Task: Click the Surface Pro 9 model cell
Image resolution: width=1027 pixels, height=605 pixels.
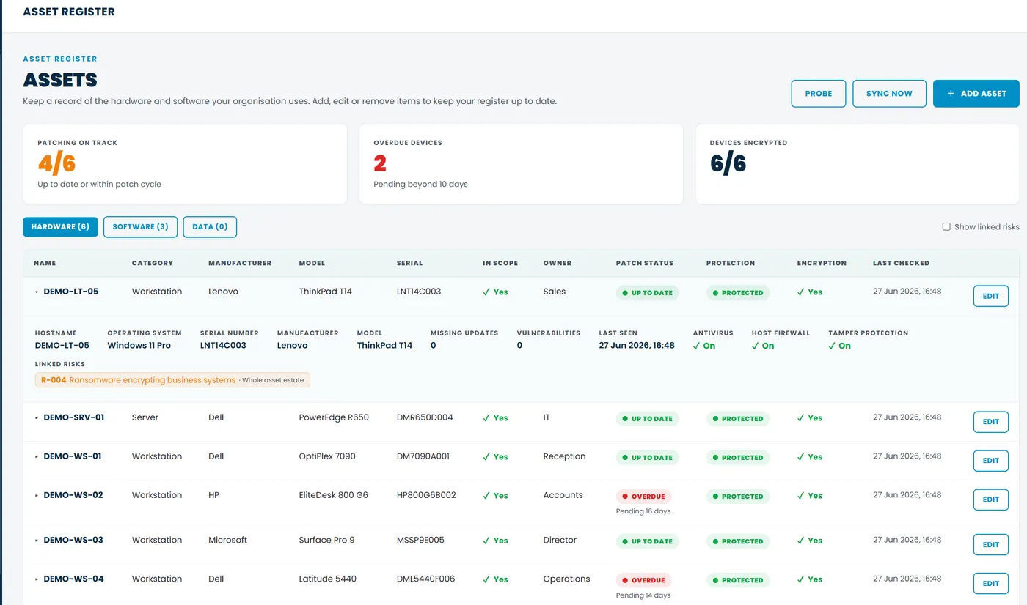Action: pos(326,540)
